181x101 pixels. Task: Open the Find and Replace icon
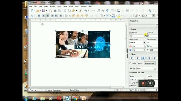pyautogui.click(x=99, y=11)
